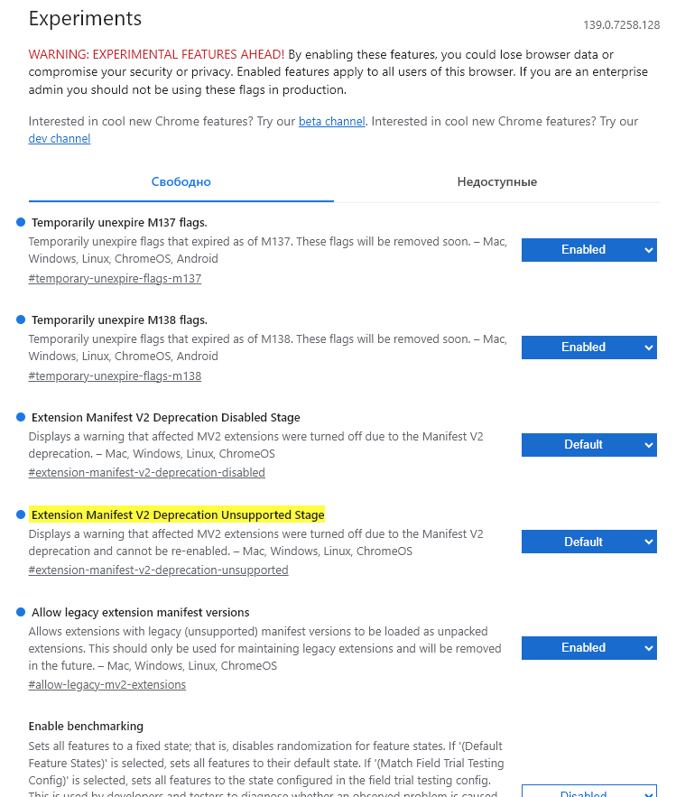The width and height of the screenshot is (676, 797).
Task: Click the #allow-legacy-mv2-extensions anchor link
Action: click(107, 685)
